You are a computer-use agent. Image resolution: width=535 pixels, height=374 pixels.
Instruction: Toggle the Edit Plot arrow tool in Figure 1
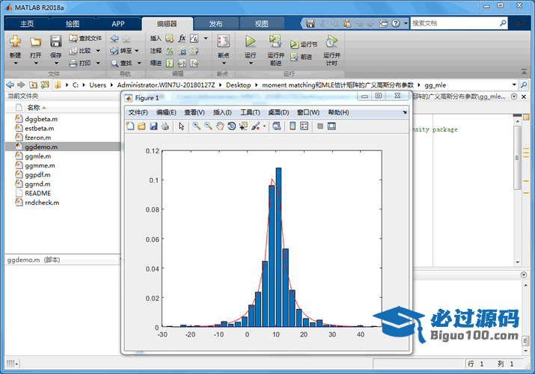coord(181,126)
